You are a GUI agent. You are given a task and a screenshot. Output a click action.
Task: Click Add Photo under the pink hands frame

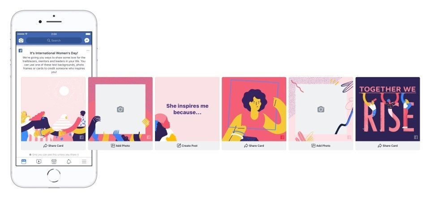(x=120, y=145)
